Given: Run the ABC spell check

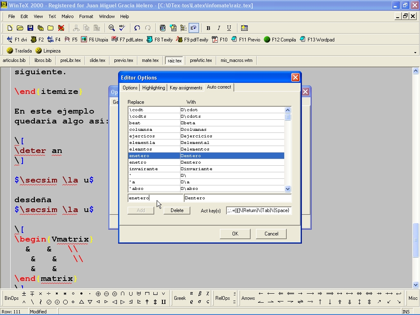Looking at the screenshot, I should click(122, 28).
